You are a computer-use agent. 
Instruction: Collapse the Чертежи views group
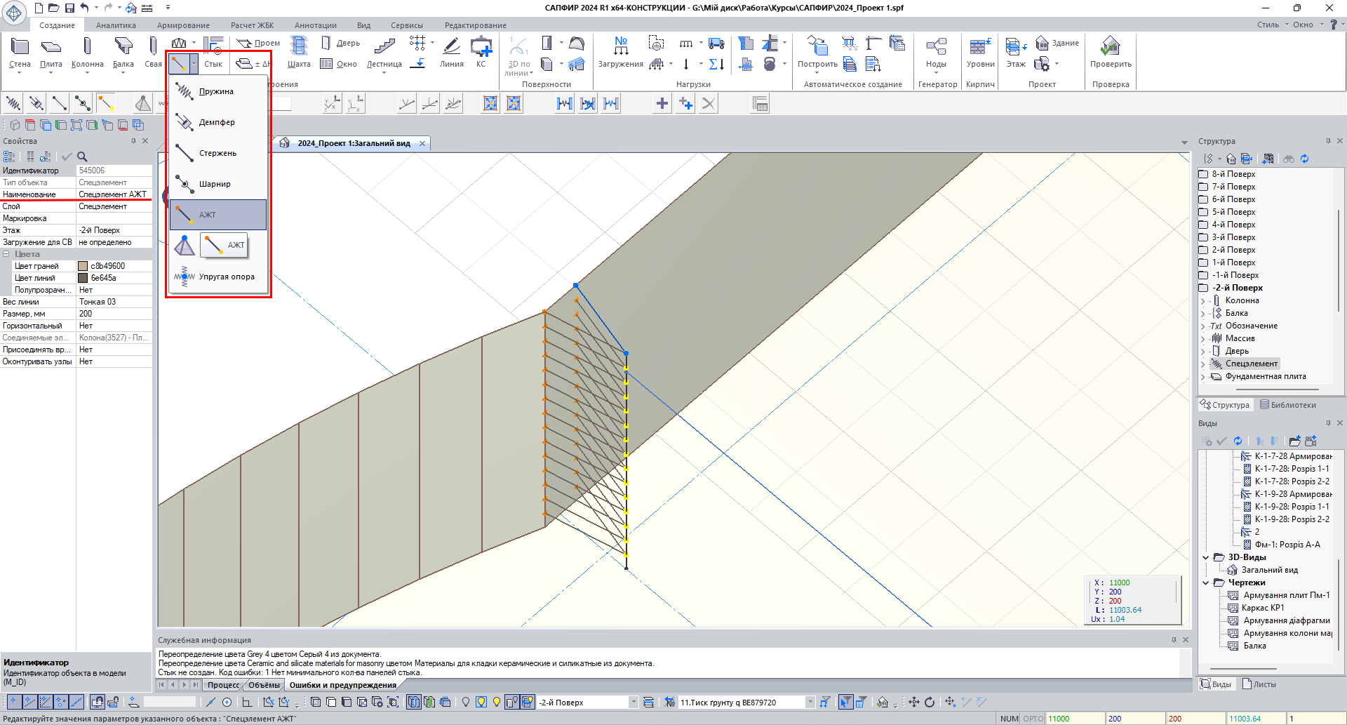pyautogui.click(x=1206, y=583)
